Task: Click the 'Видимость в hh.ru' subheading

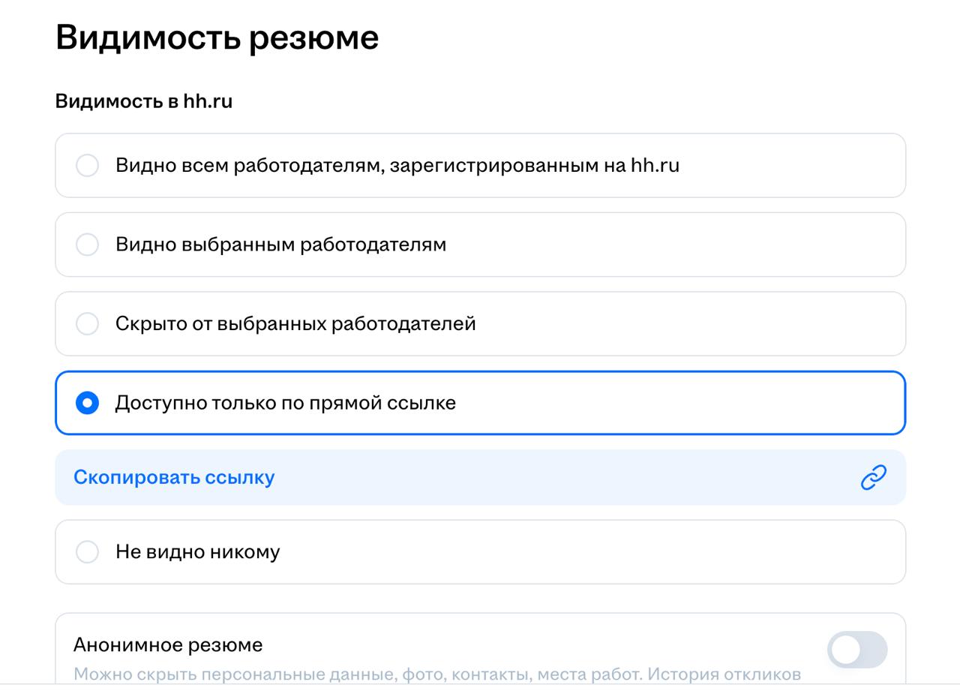Action: [144, 101]
